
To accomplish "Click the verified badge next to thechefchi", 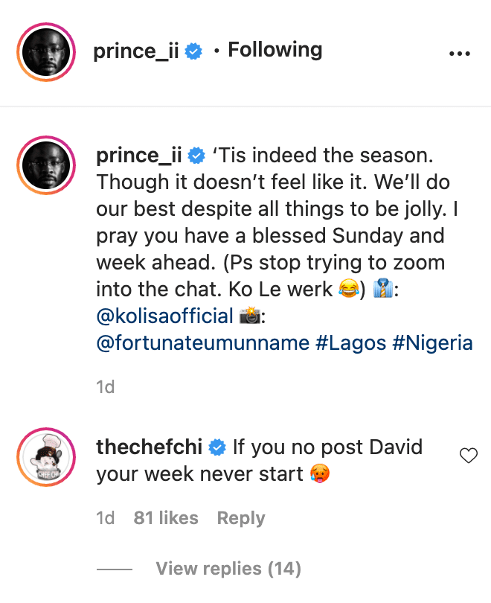I will coord(218,447).
